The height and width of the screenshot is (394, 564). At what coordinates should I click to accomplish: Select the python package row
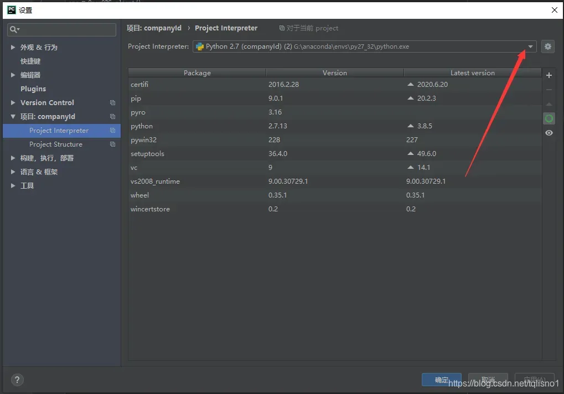coord(335,126)
